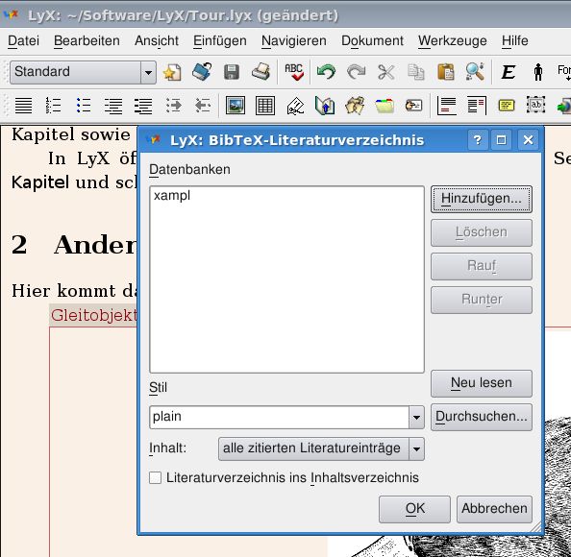Insert a yellow LyX note icon

point(507,106)
